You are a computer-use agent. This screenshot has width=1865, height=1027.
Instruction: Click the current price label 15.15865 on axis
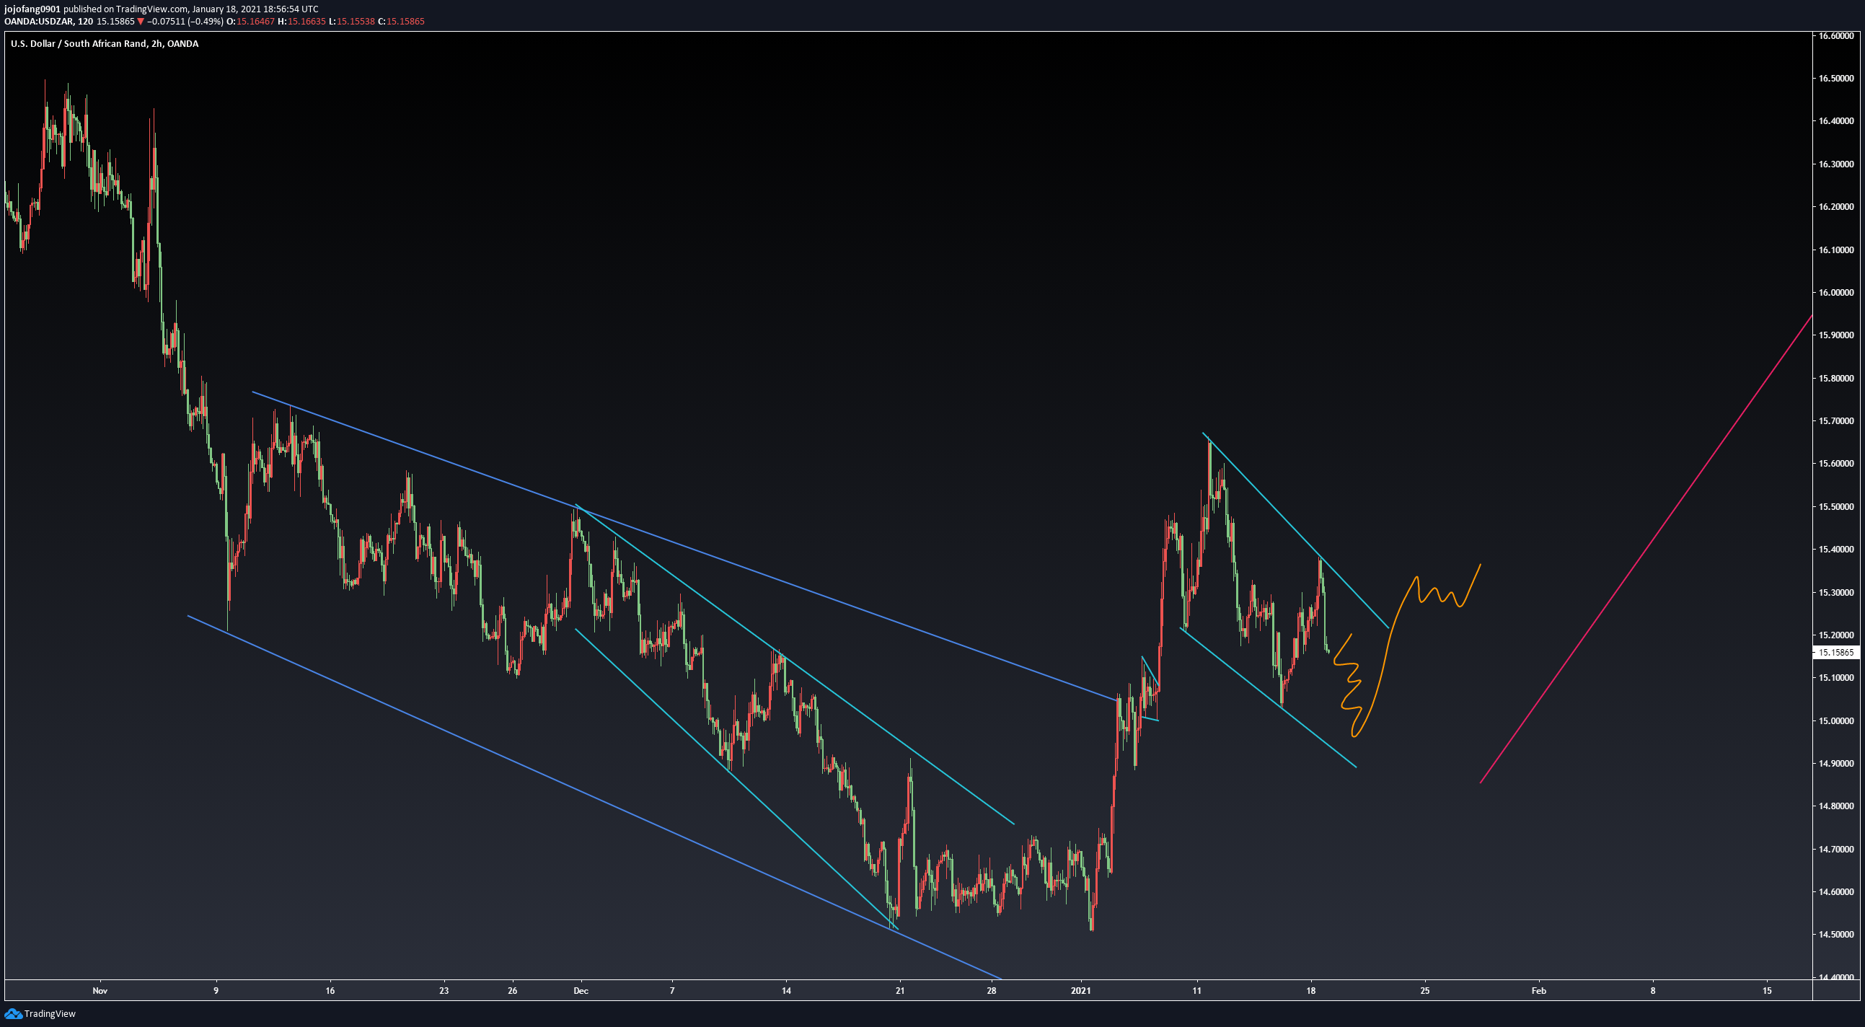tap(1836, 653)
